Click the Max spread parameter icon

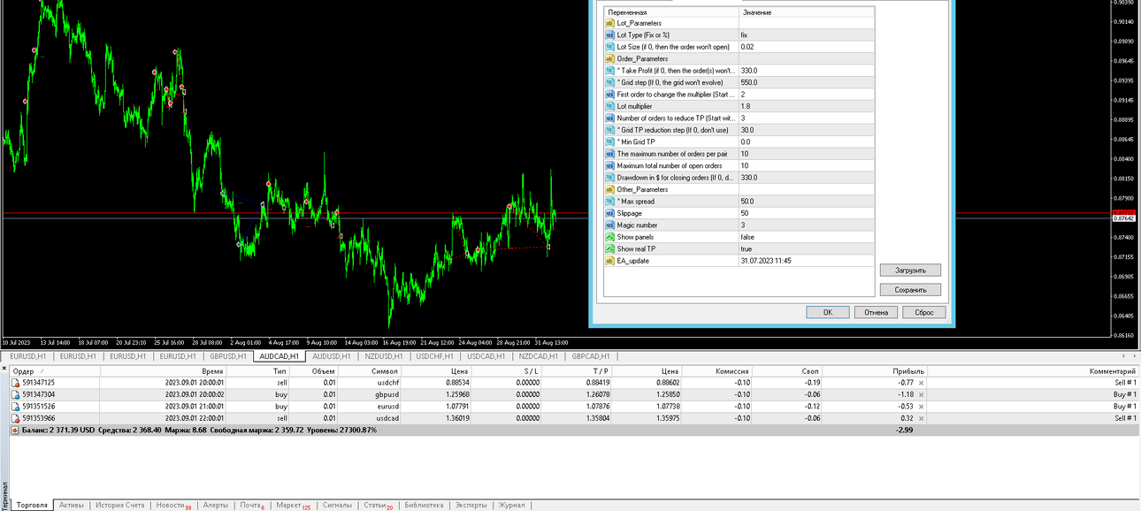[609, 202]
